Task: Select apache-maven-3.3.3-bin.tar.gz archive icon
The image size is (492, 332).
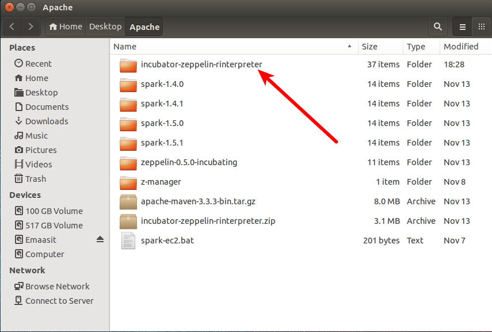Action: (128, 202)
